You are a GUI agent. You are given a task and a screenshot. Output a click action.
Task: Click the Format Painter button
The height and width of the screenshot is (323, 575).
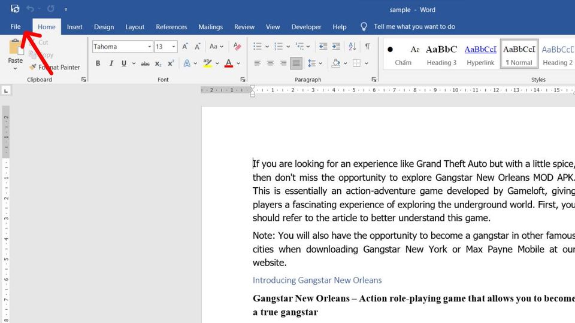point(55,67)
